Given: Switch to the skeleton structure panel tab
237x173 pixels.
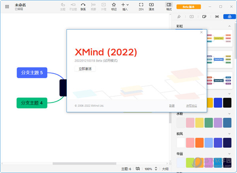Looking at the screenshot, I should coord(217,17).
